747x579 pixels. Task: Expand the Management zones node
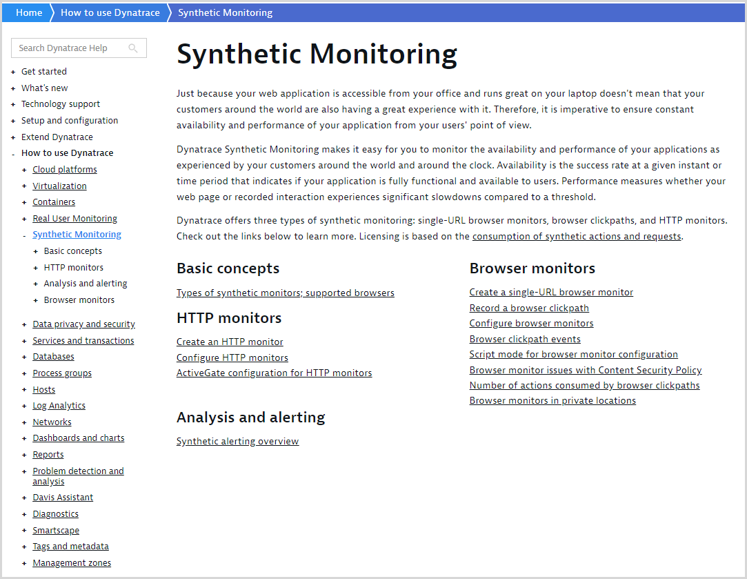click(24, 564)
